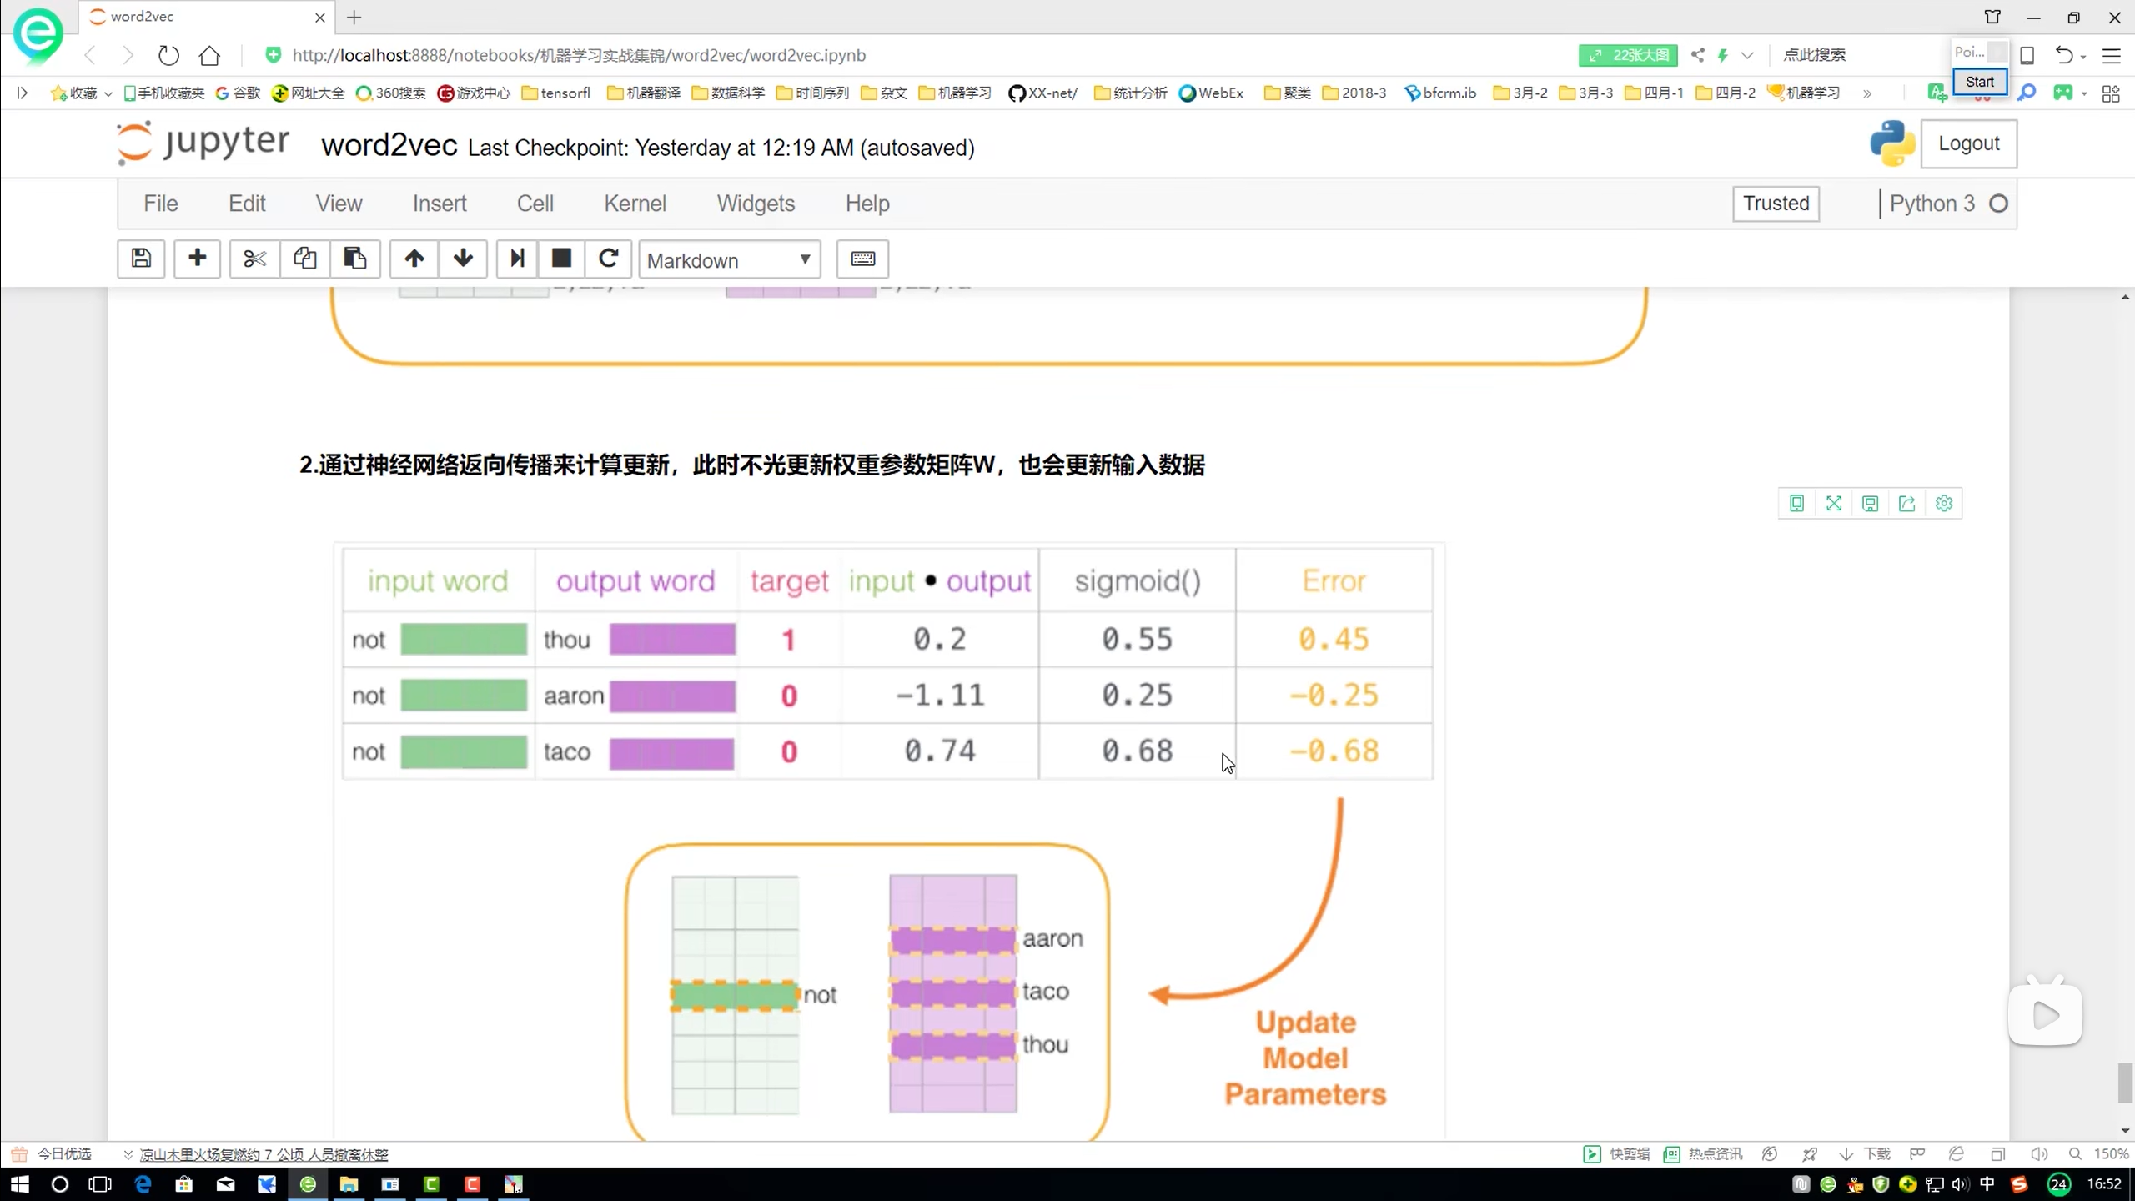Click the green gamepad extension icon
Screen dimensions: 2135x1201
pos(2062,93)
